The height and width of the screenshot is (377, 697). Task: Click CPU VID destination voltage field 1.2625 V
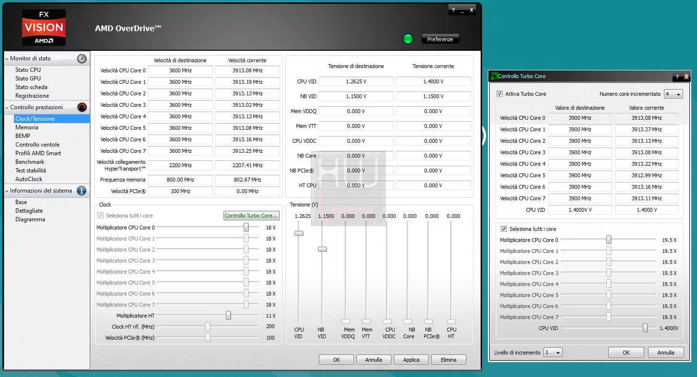[356, 81]
